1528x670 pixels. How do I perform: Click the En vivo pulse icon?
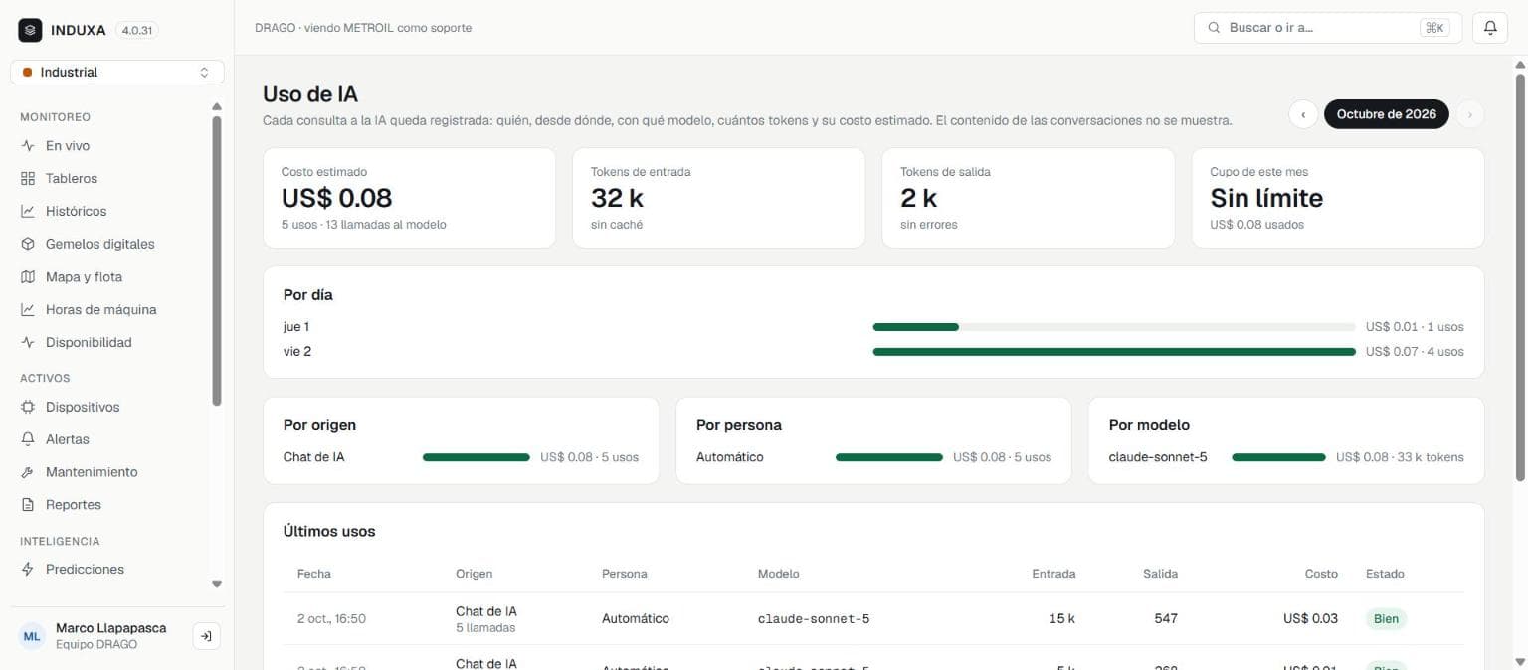point(28,146)
